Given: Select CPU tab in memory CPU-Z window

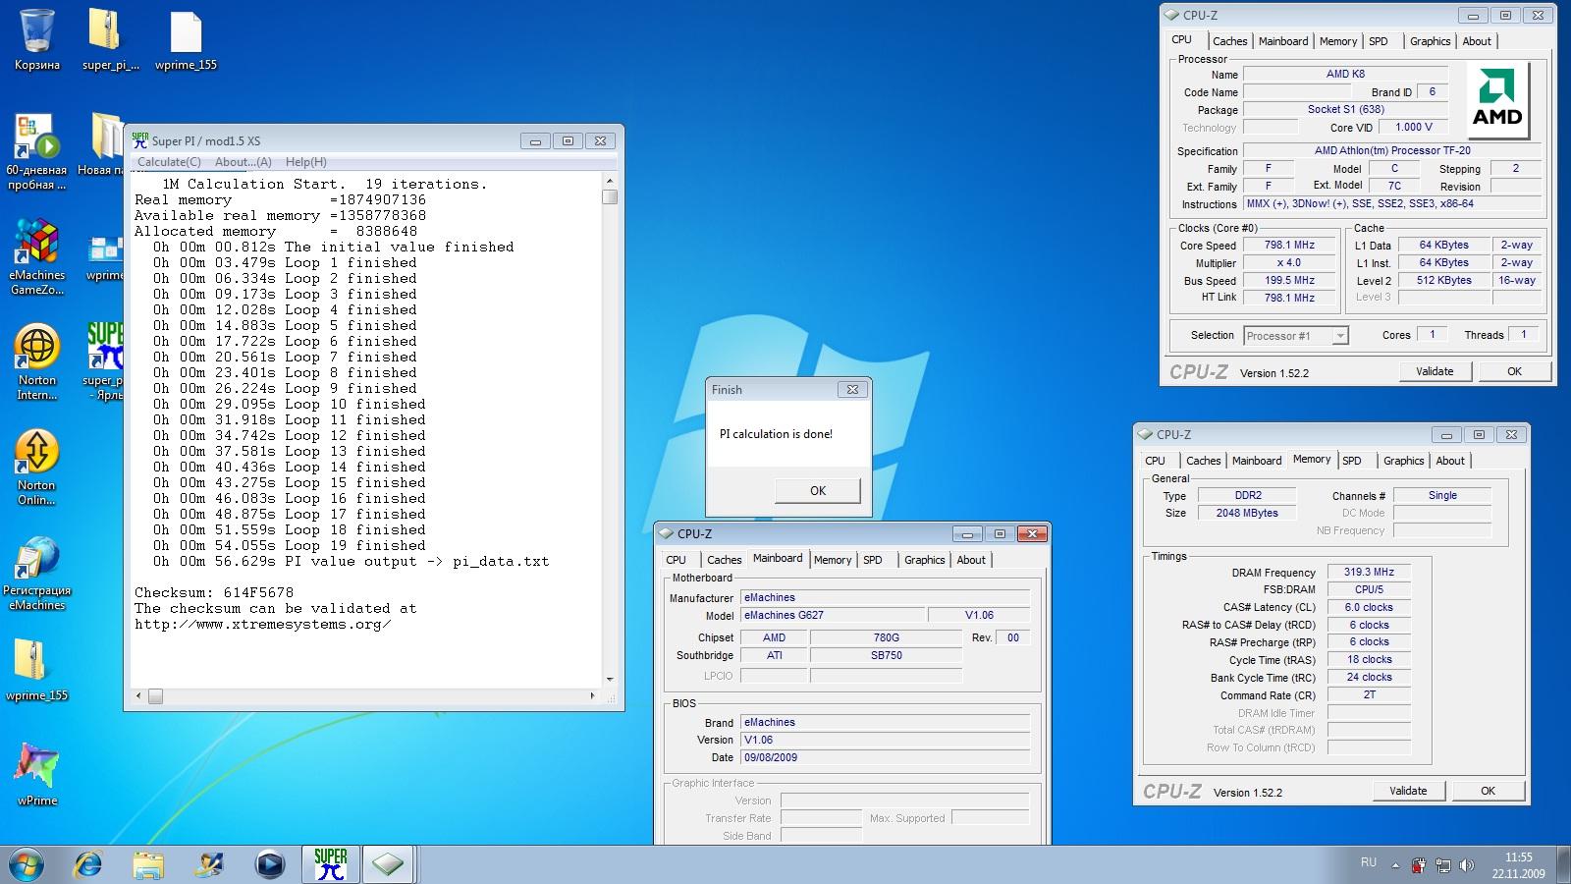Looking at the screenshot, I should (1156, 461).
